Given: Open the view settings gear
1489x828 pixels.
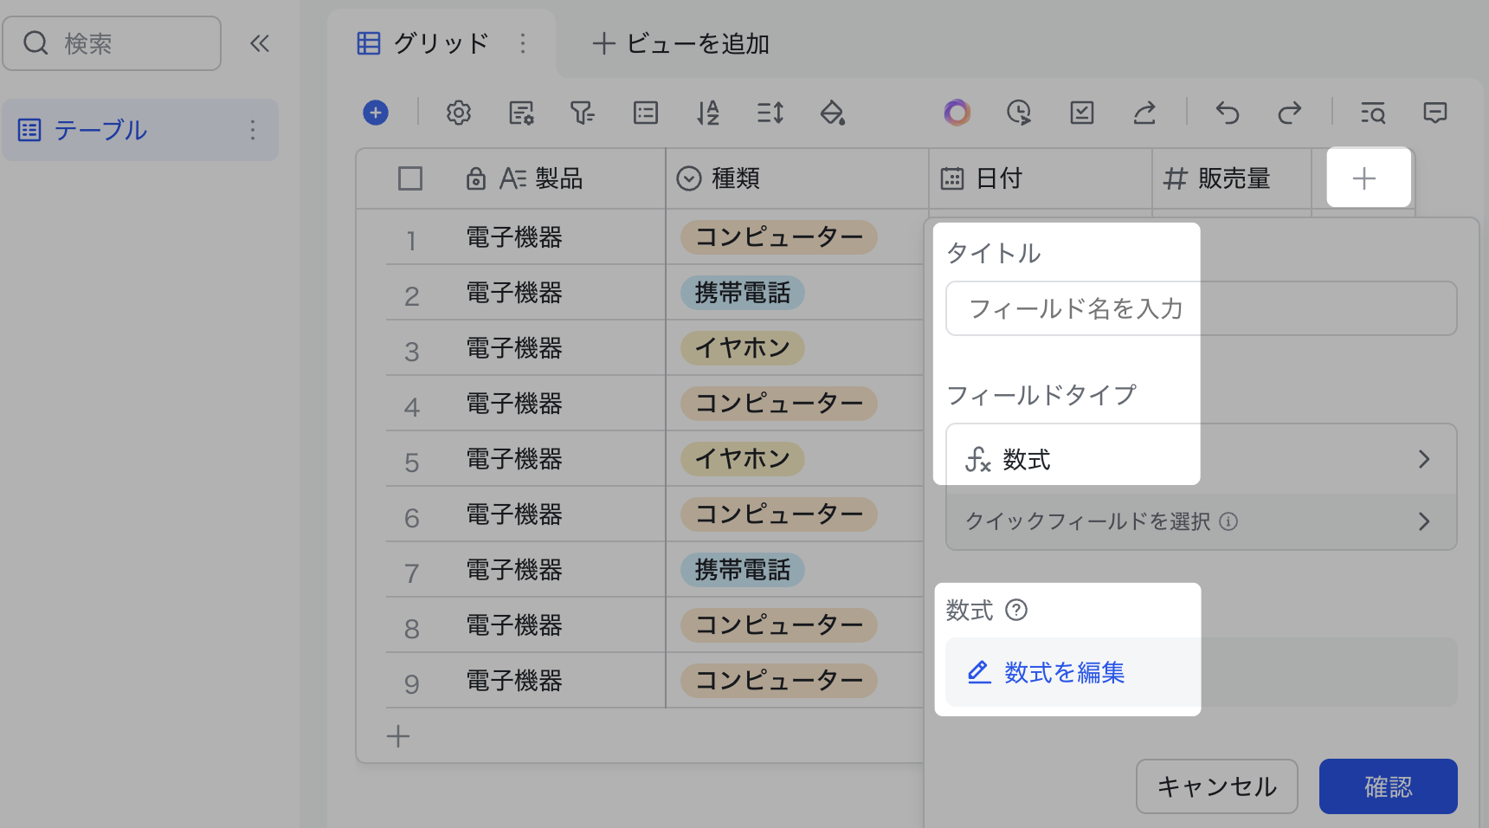Looking at the screenshot, I should (x=458, y=113).
